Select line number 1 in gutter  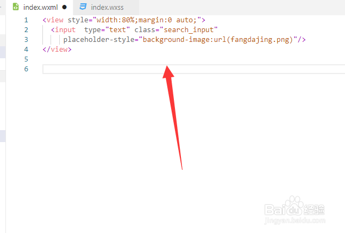pyautogui.click(x=26, y=20)
